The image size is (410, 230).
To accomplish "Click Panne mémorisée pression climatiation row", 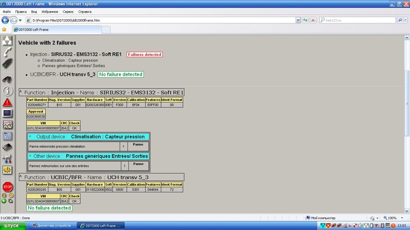I will pyautogui.click(x=88, y=146).
